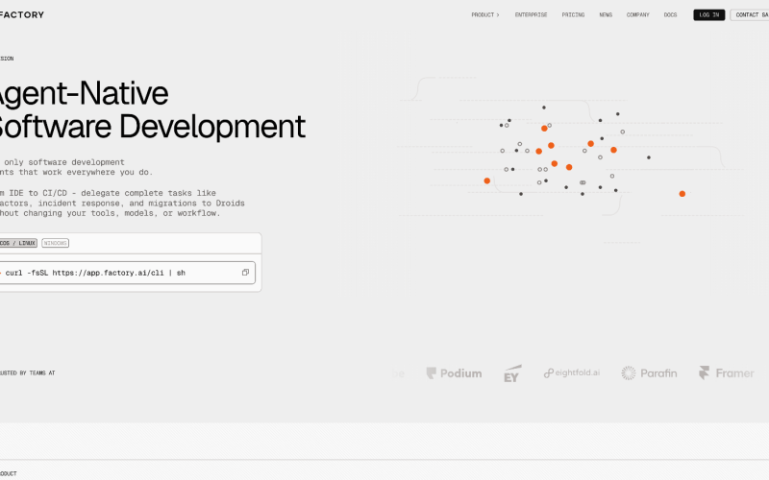
Task: Click the Parafin logo
Action: click(649, 373)
